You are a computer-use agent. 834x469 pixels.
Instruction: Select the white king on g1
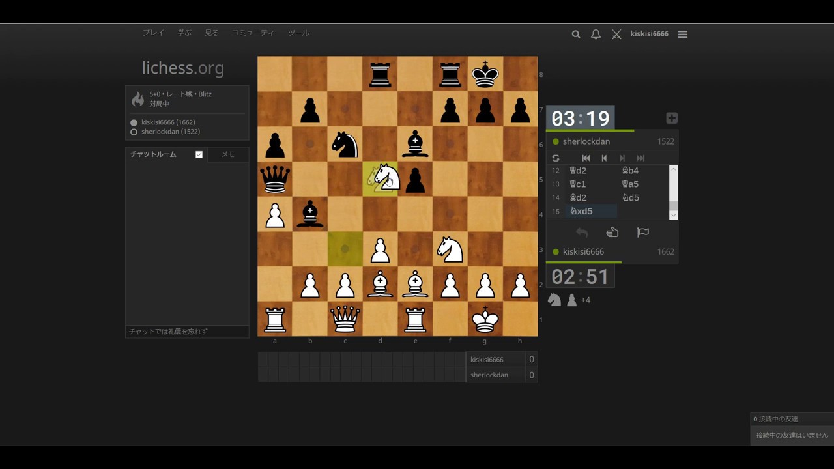tap(485, 319)
